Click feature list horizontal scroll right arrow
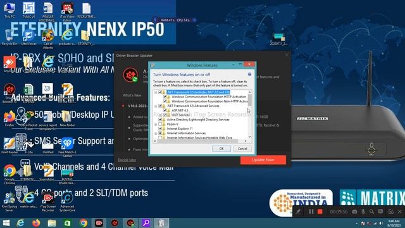 point(246,141)
